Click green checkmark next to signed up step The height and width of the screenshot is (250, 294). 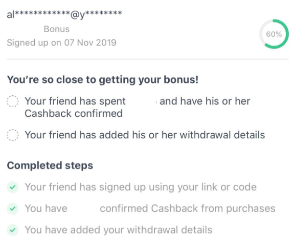click(x=13, y=187)
